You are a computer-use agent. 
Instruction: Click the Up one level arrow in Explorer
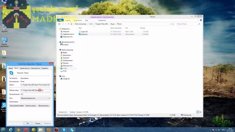[x=68, y=24]
